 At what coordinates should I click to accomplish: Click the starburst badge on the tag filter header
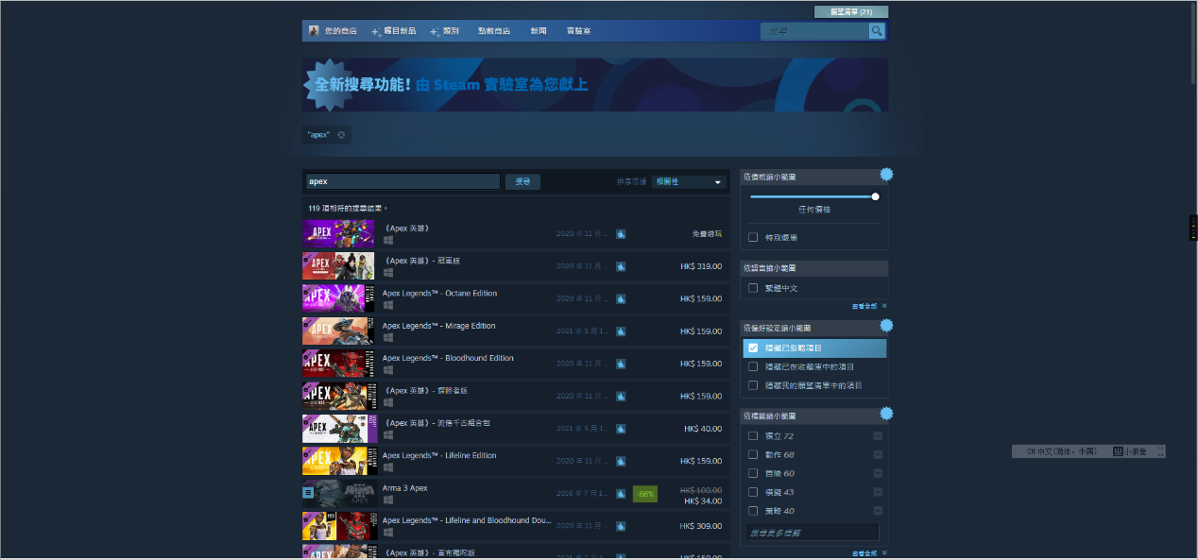coord(886,414)
